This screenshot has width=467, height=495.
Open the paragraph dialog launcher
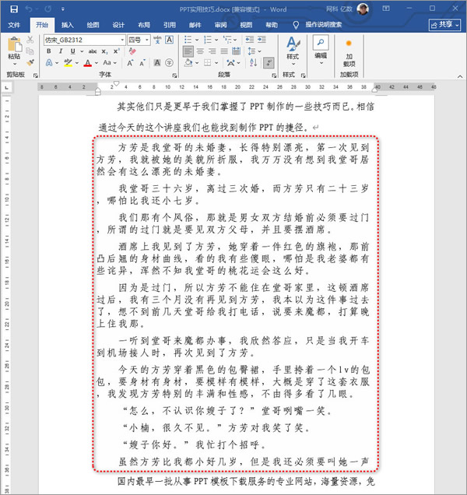(274, 75)
